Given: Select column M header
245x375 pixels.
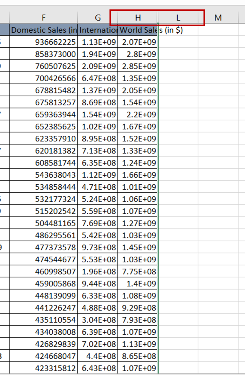Looking at the screenshot, I should [218, 18].
